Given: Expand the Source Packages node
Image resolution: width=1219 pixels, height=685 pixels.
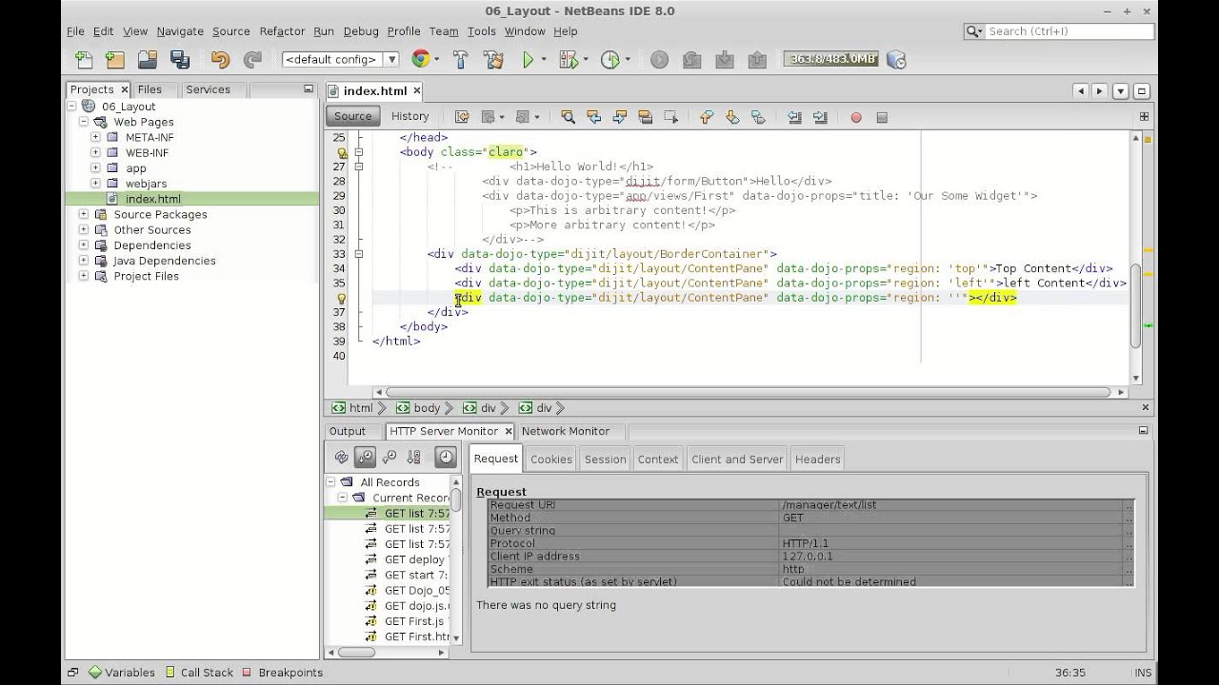Looking at the screenshot, I should click(x=83, y=214).
